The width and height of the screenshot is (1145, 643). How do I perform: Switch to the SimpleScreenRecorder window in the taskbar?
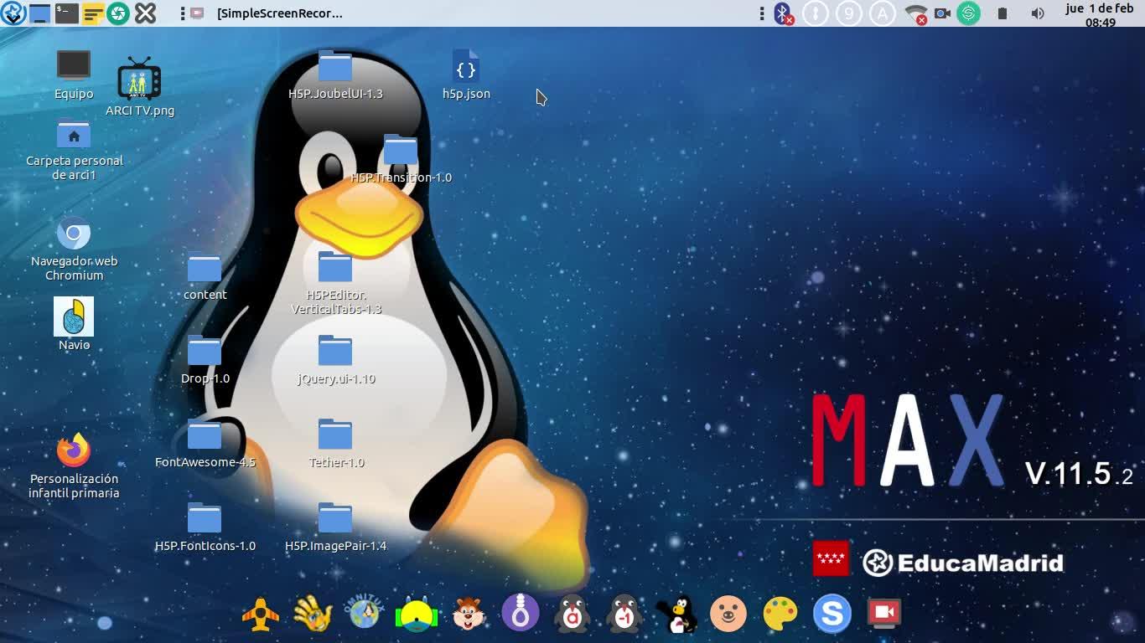(267, 13)
